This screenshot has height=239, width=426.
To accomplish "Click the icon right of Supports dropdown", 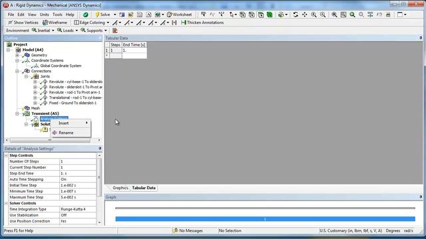I will tap(115, 31).
